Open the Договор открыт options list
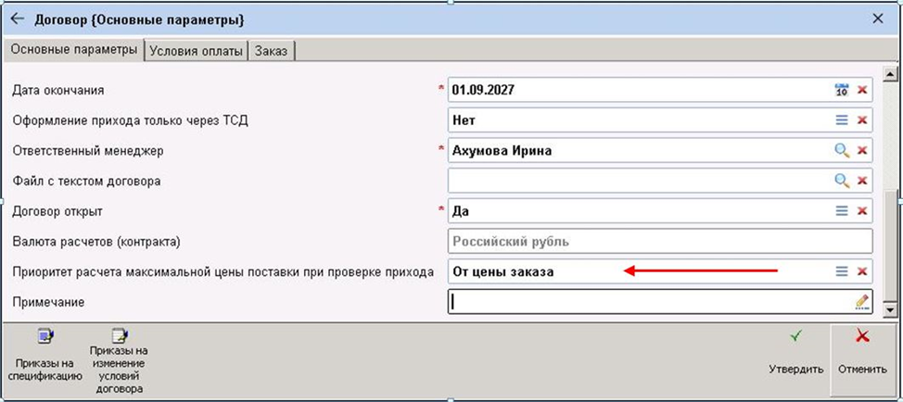Screen dimensions: 903x402 point(842,210)
